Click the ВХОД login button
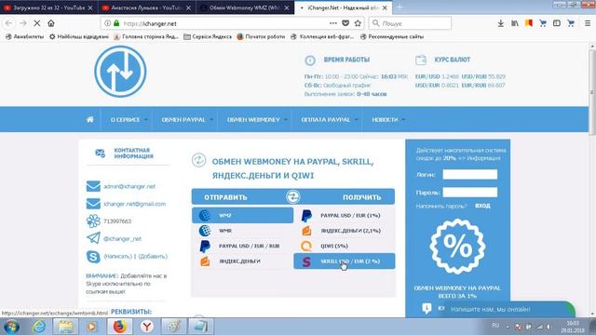The width and height of the screenshot is (596, 335). click(x=482, y=206)
